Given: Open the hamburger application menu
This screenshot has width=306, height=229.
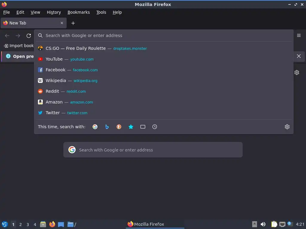Looking at the screenshot, I should (299, 35).
